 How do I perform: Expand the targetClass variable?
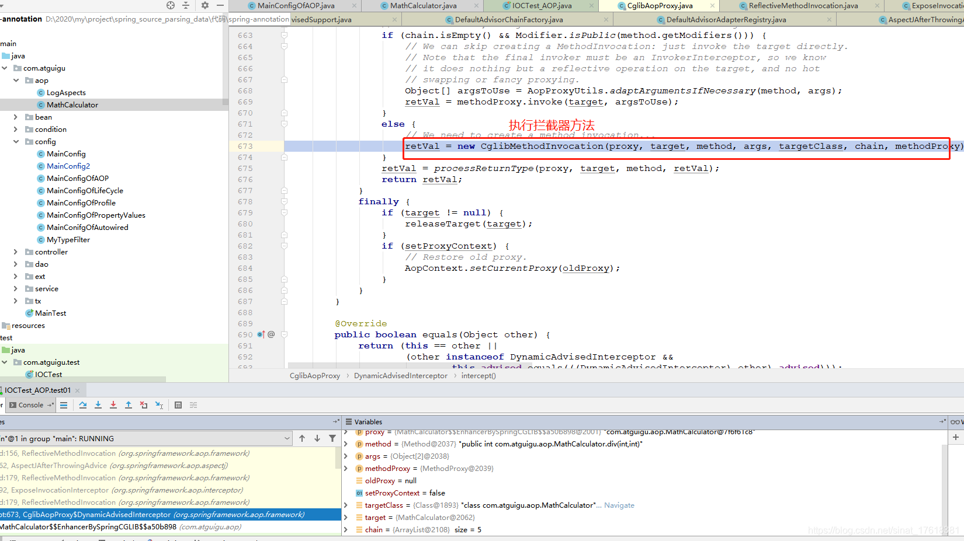pyautogui.click(x=346, y=505)
